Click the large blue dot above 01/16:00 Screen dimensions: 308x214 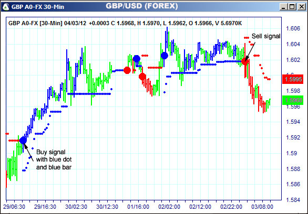click(x=137, y=59)
